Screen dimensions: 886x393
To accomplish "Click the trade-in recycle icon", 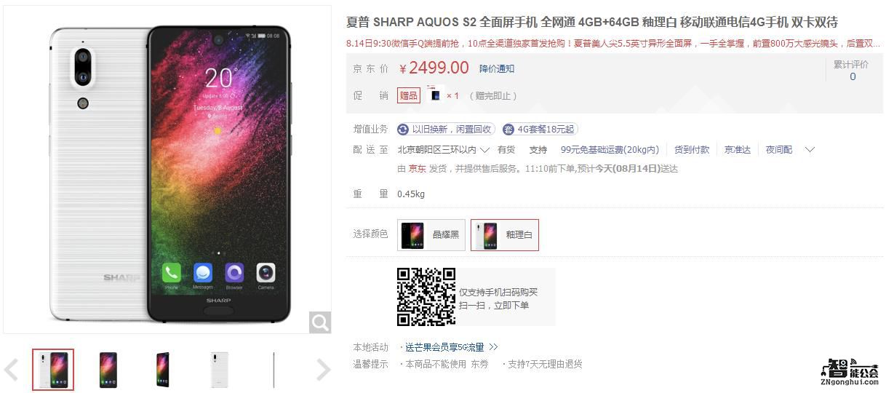I will pos(403,130).
